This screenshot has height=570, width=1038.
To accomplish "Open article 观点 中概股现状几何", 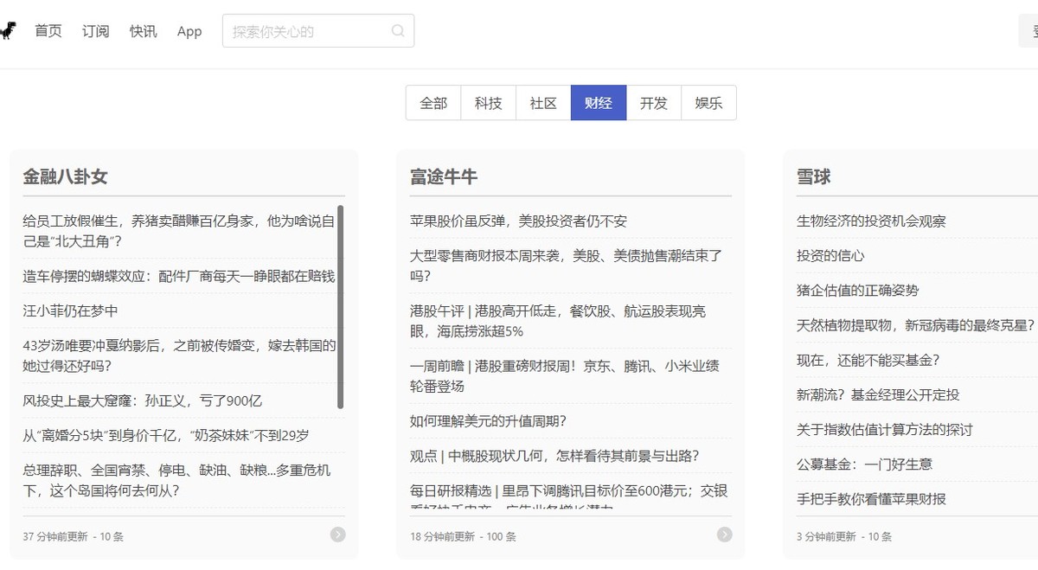I will click(x=554, y=456).
